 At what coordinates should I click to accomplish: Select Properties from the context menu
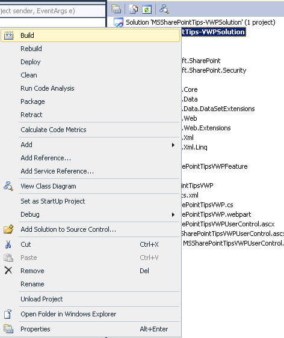coord(90,329)
